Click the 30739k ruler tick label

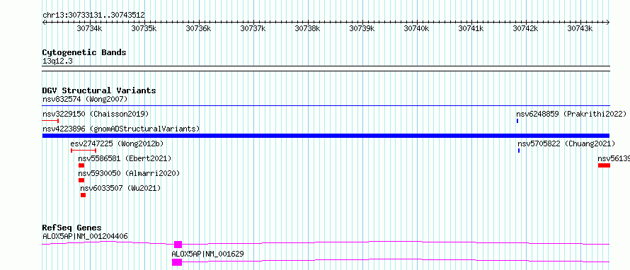pyautogui.click(x=362, y=28)
